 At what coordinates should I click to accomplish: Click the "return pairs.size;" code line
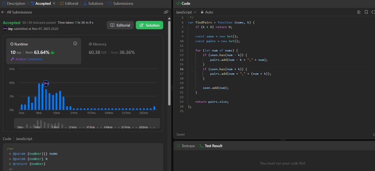(x=211, y=102)
